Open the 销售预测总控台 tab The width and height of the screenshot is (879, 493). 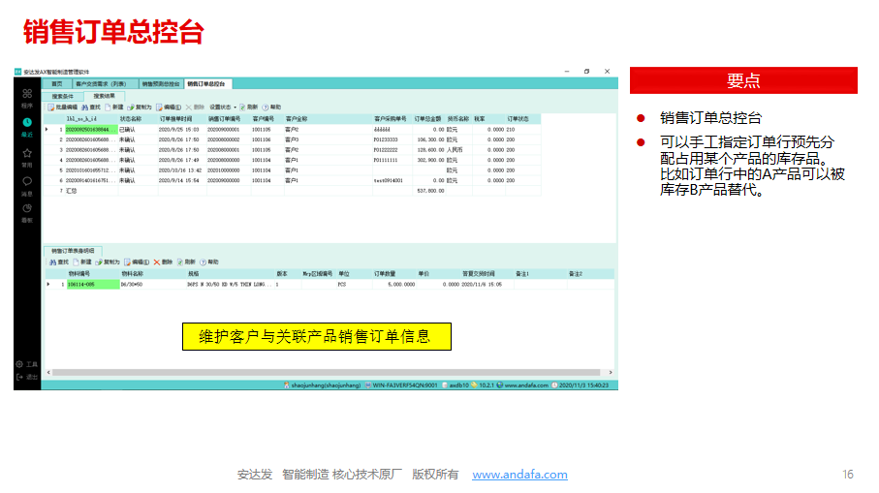(161, 84)
